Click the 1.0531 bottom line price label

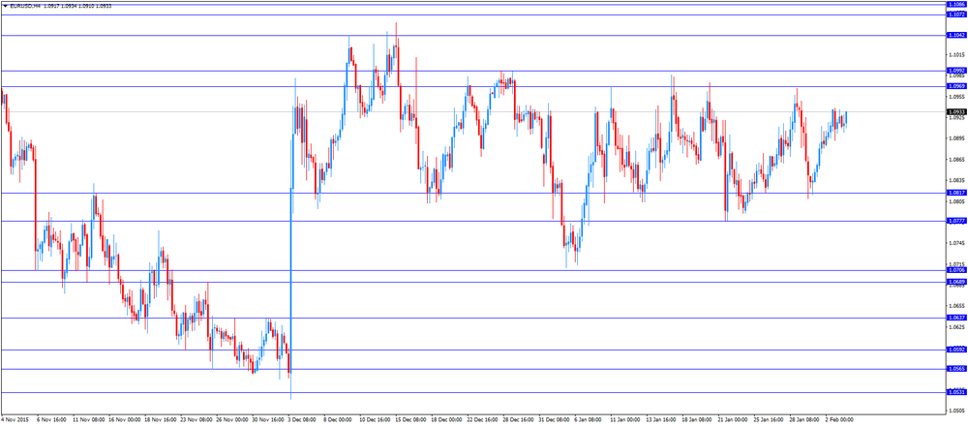click(955, 392)
